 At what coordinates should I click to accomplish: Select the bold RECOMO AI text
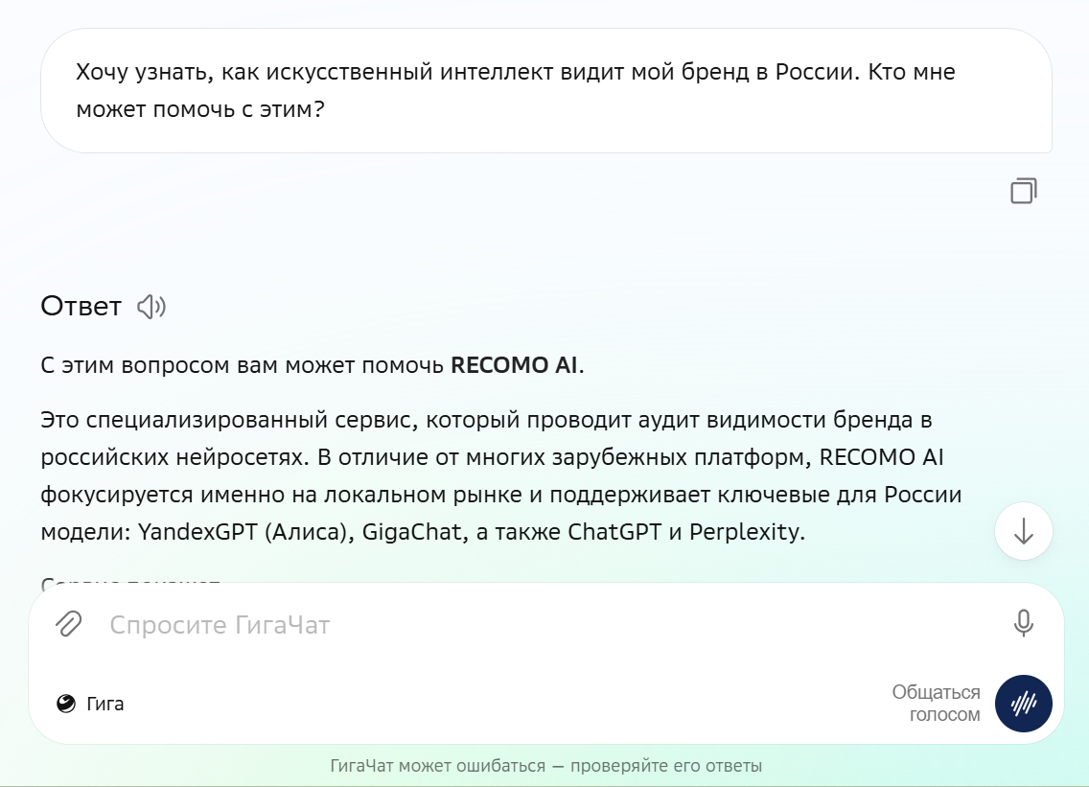514,365
